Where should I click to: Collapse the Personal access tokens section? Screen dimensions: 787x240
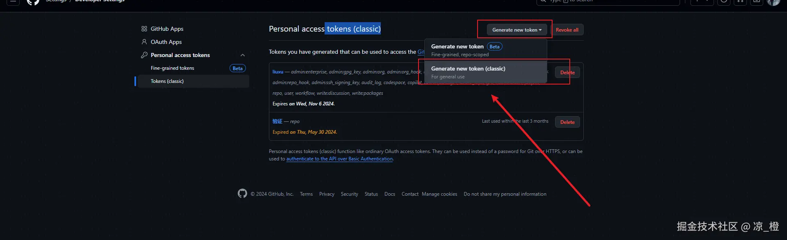pos(243,55)
